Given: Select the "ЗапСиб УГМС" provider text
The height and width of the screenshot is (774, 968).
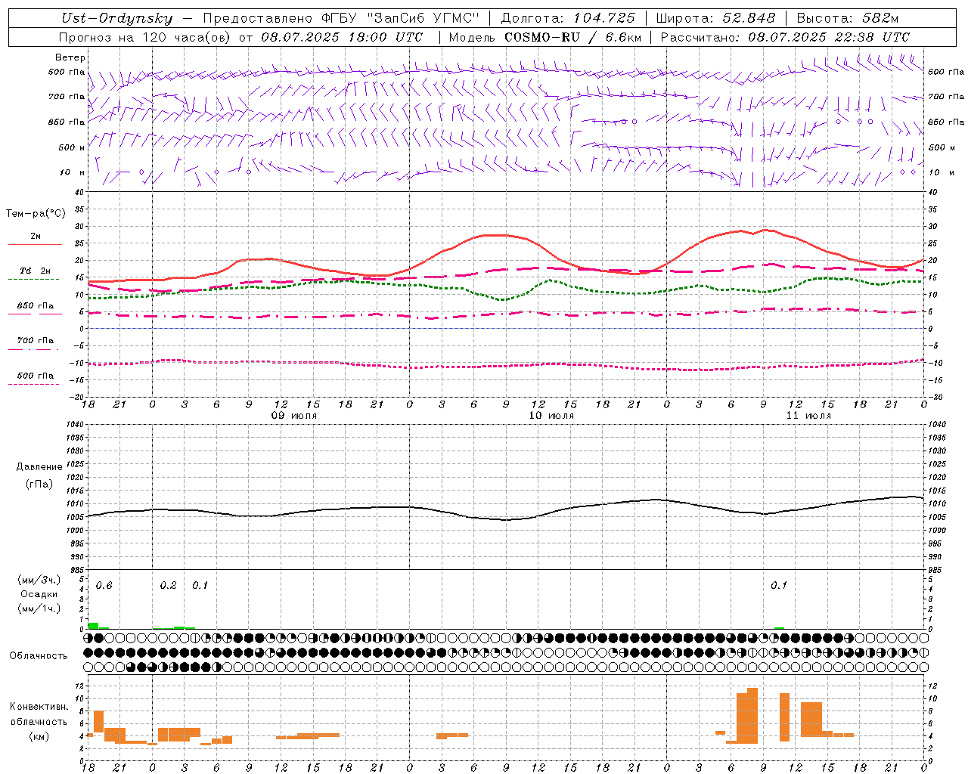Looking at the screenshot, I should pos(423,18).
